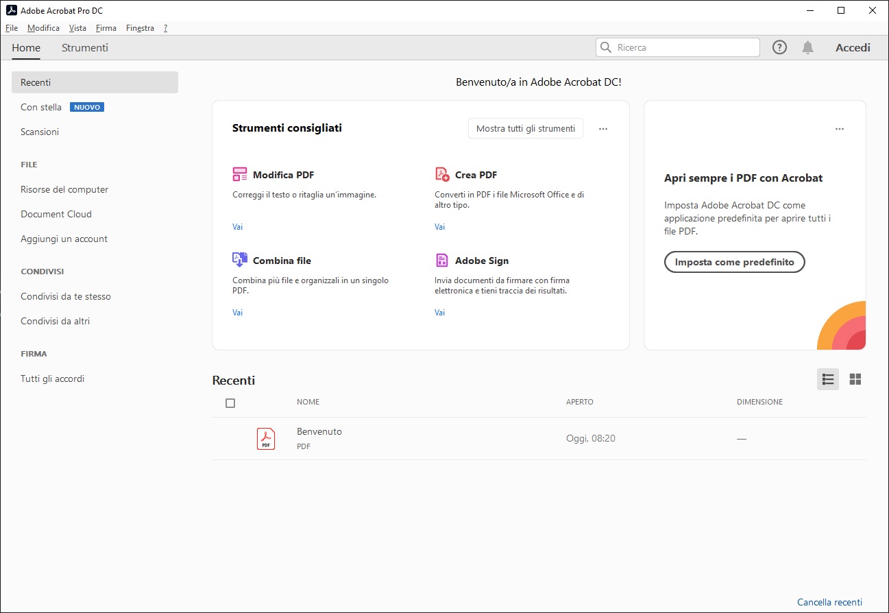Sort by APERTO column header
The image size is (889, 613).
pyautogui.click(x=580, y=402)
